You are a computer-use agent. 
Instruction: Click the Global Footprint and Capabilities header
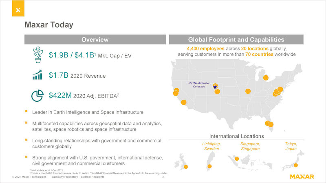point(236,39)
